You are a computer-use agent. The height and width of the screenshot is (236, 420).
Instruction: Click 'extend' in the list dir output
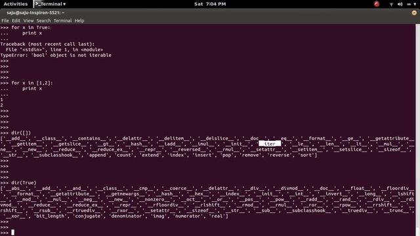150,155
